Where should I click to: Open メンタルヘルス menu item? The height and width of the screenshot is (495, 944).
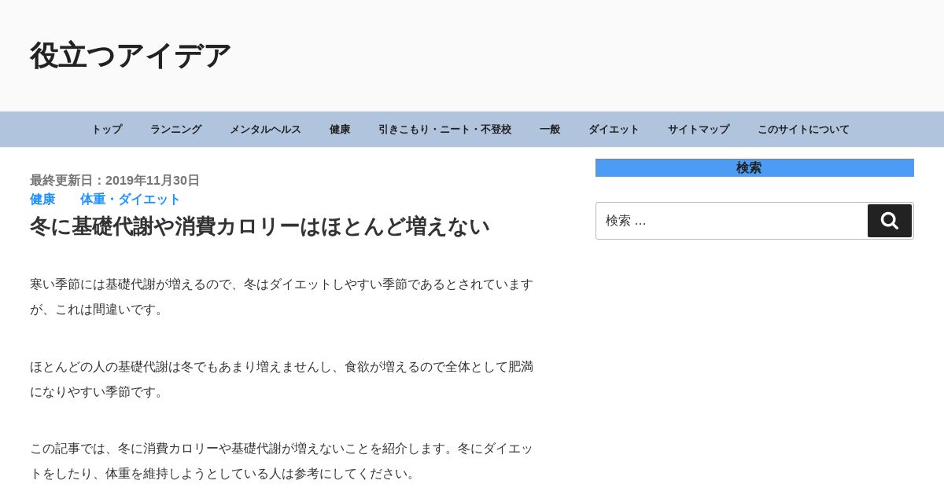pyautogui.click(x=265, y=130)
